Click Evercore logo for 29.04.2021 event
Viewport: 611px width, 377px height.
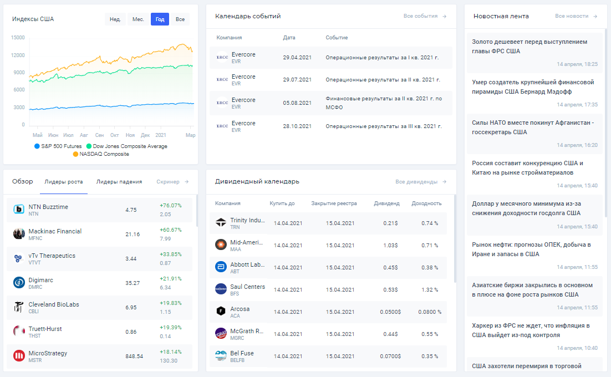click(x=222, y=57)
